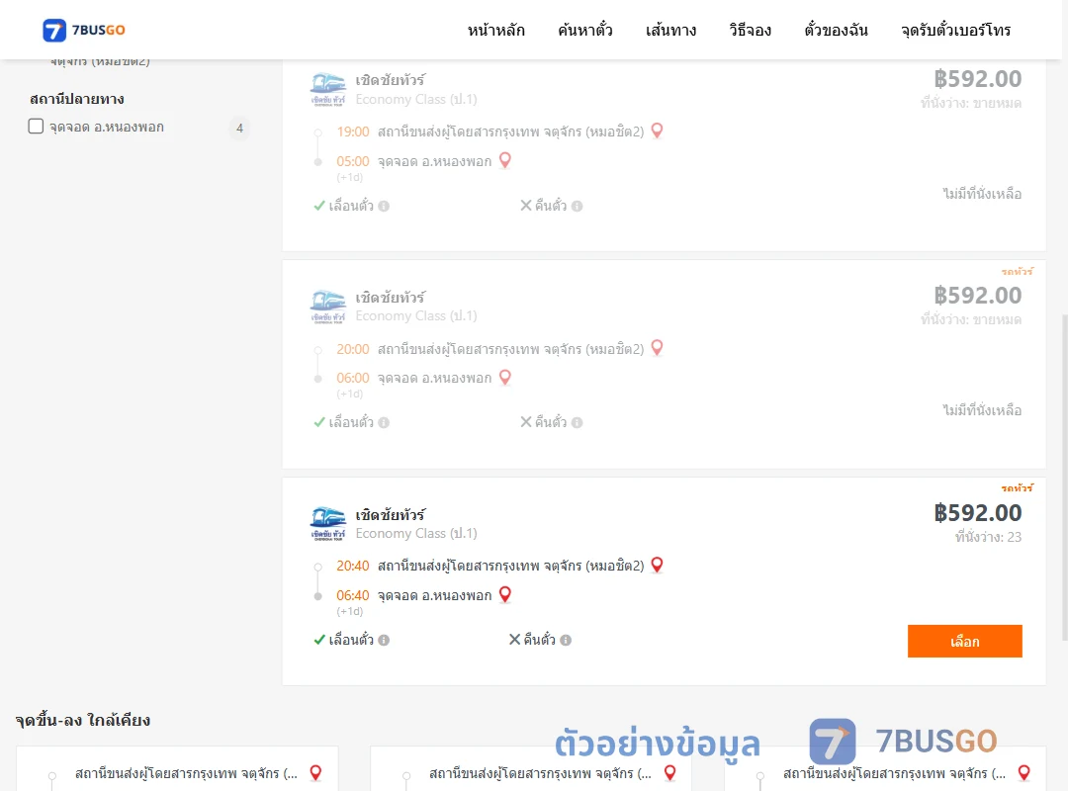This screenshot has height=791, width=1068.
Task: Click the คืนตั๋ว info icon in the 20:40 trip
Action: point(566,640)
